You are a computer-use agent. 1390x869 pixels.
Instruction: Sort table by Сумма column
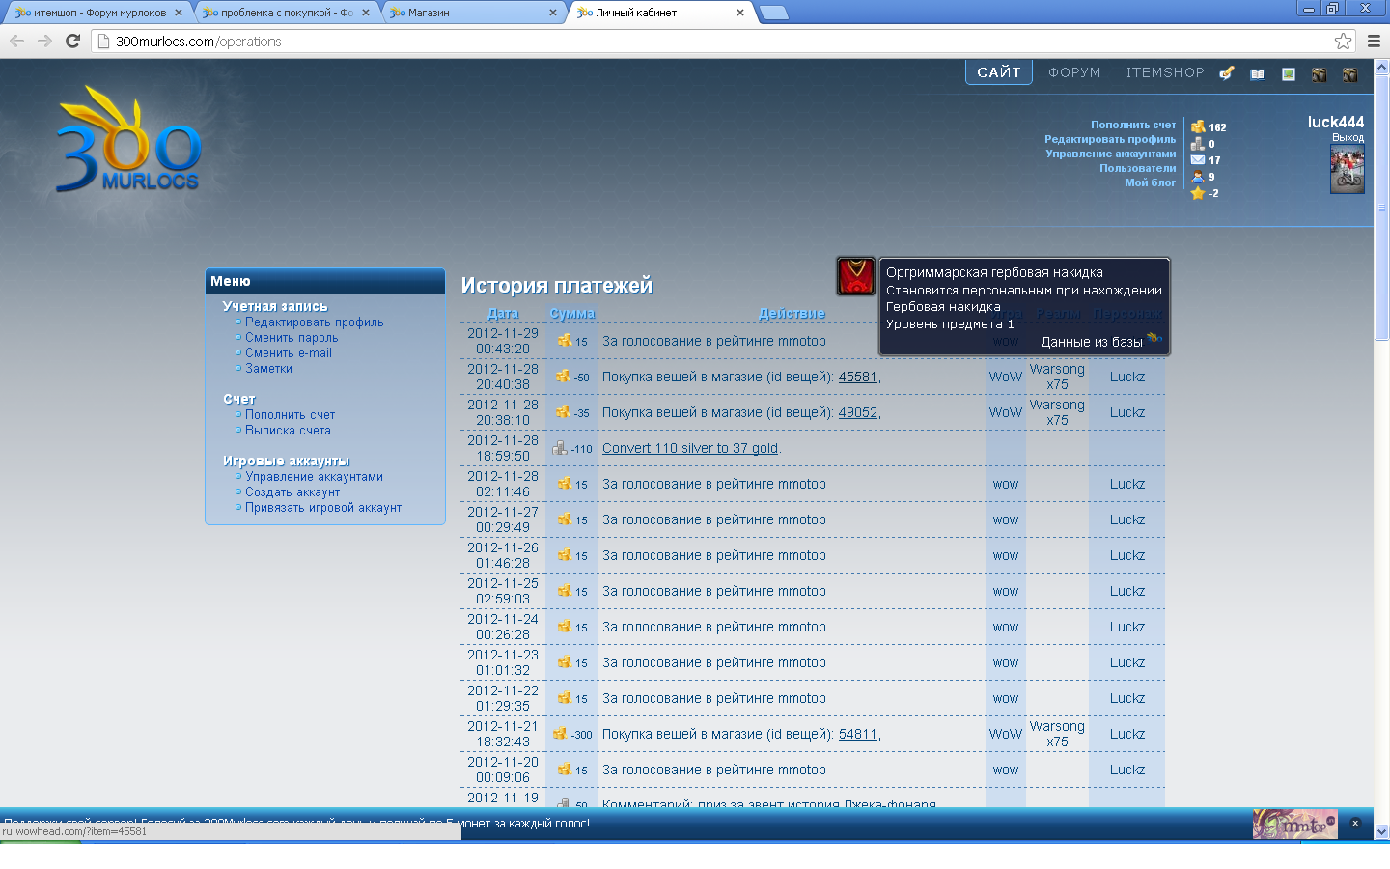click(572, 313)
